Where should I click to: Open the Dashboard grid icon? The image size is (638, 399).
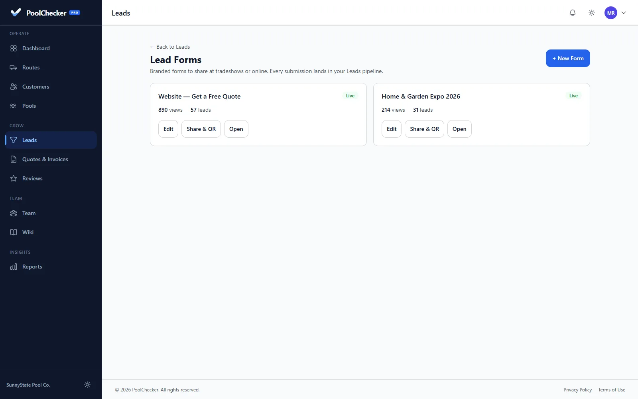pos(14,48)
